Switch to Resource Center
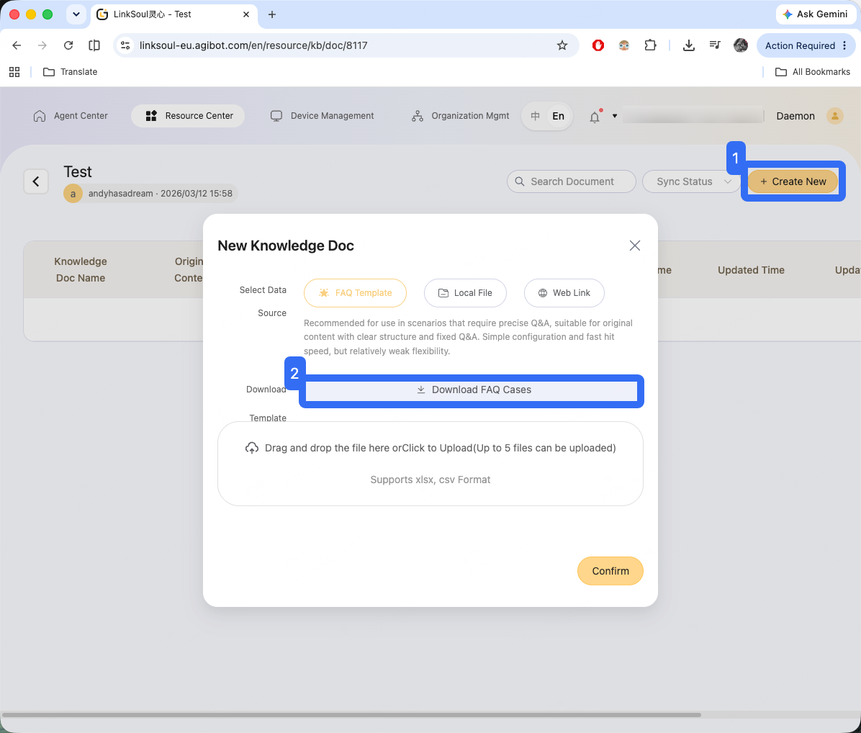The height and width of the screenshot is (733, 861). 188,116
